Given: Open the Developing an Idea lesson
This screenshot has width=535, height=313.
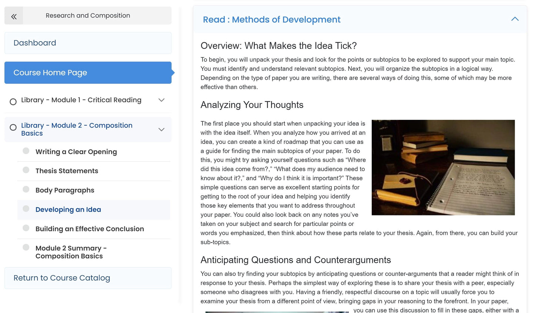Looking at the screenshot, I should coord(68,209).
